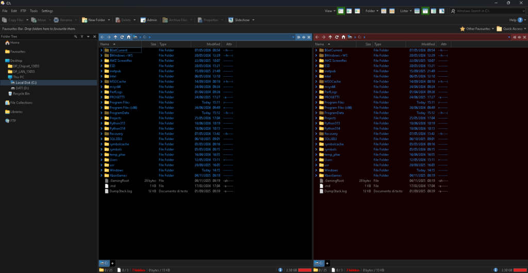
Task: Click '7 hidden' in left status bar
Action: (138, 270)
